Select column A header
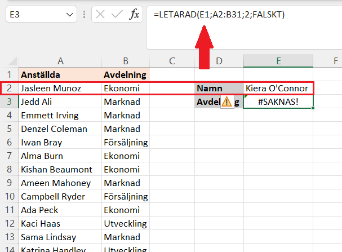The width and height of the screenshot is (342, 252). click(59, 61)
